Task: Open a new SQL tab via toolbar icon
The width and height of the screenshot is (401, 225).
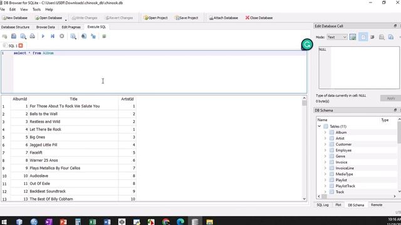Action: pyautogui.click(x=4, y=36)
